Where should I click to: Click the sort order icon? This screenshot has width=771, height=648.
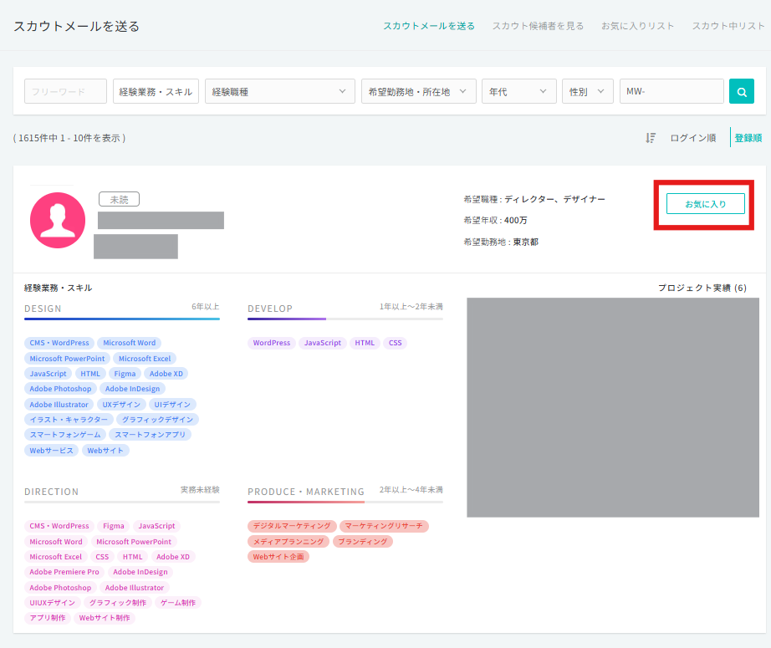(651, 138)
